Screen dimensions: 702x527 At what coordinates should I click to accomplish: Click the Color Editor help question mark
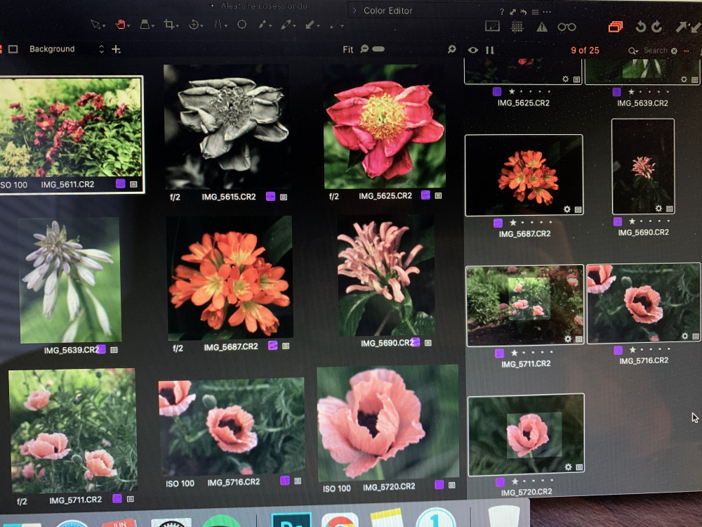pos(501,12)
